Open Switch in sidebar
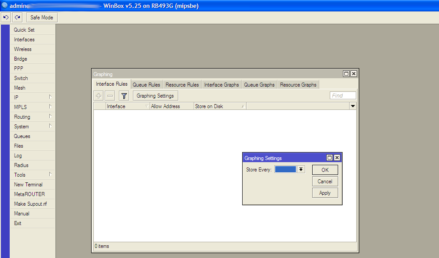 33,78
